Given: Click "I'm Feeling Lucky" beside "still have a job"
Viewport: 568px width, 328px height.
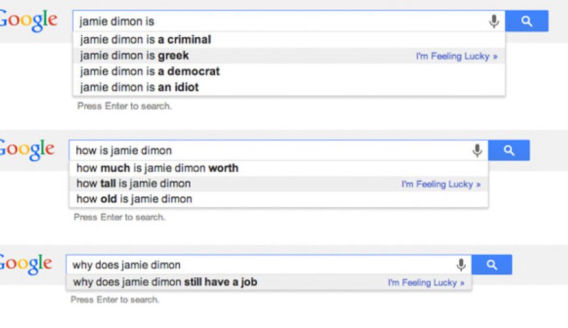Looking at the screenshot, I should coord(426,283).
